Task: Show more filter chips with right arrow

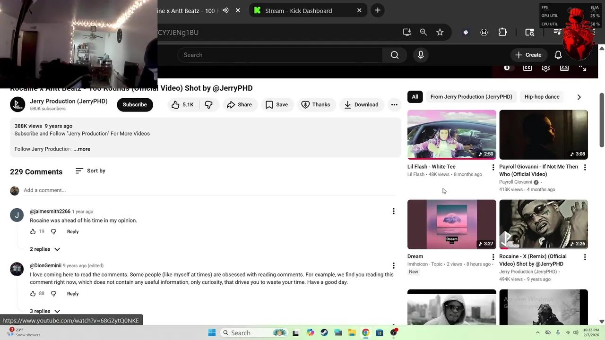Action: coord(579,97)
